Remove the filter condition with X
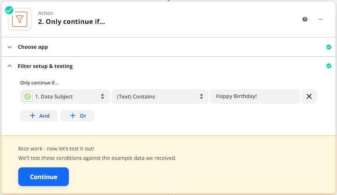The image size is (337, 195). point(309,97)
